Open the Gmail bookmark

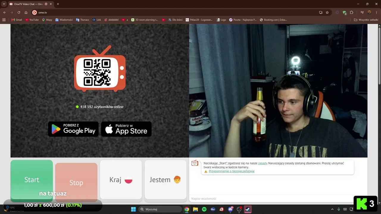point(17,20)
